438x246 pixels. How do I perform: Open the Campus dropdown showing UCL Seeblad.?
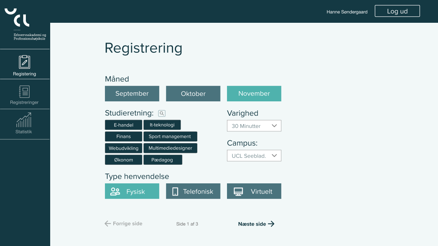[254, 156]
